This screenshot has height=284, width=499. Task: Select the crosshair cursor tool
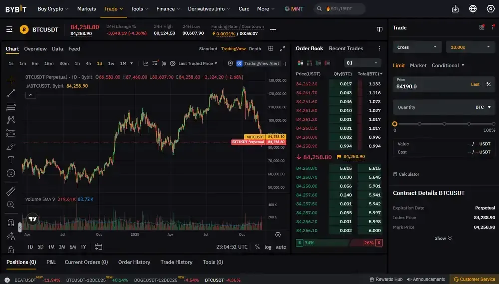click(x=11, y=79)
